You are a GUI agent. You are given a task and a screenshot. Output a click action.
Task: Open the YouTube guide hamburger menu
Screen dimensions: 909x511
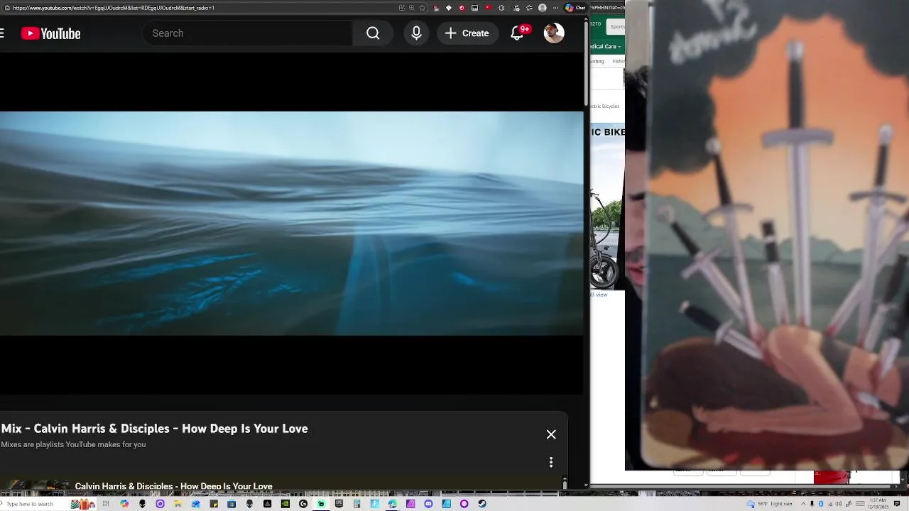point(2,33)
